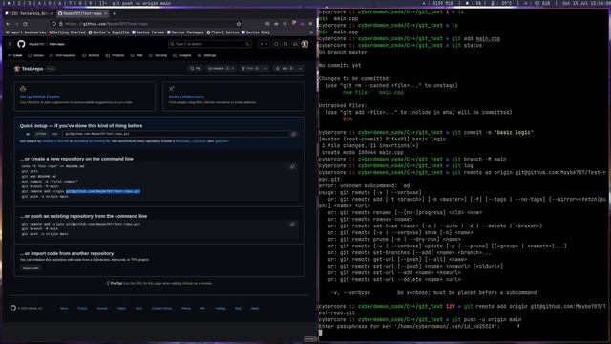Image resolution: width=611 pixels, height=344 pixels.
Task: Open Gentoo Wiki bookmark
Action: (x=257, y=32)
